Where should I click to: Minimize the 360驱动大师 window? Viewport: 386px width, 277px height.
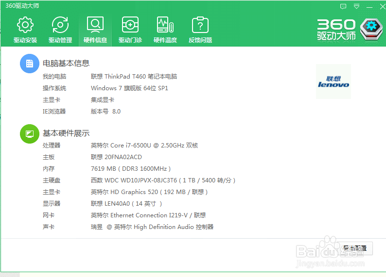(369, 7)
